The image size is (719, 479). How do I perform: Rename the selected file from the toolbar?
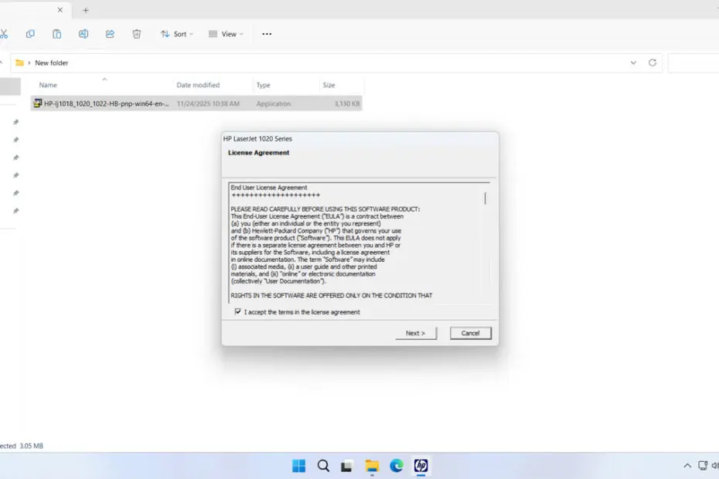coord(83,34)
